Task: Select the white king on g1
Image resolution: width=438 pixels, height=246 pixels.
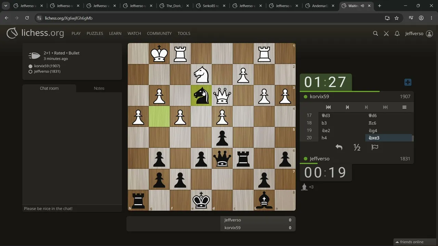Action: pos(159,54)
